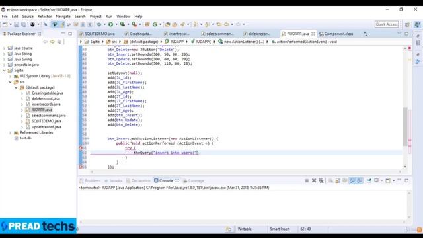Toggle Show Console on standard output change
Image resolution: width=423 pixels, height=238 pixels.
pos(352,180)
